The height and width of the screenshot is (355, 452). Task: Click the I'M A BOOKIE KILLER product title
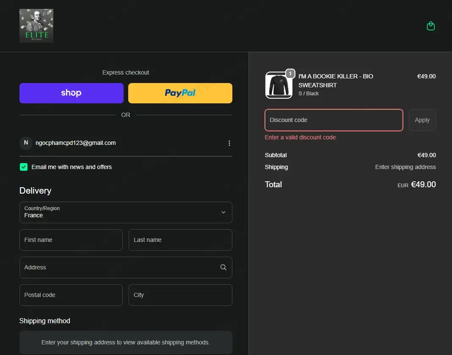pyautogui.click(x=336, y=80)
